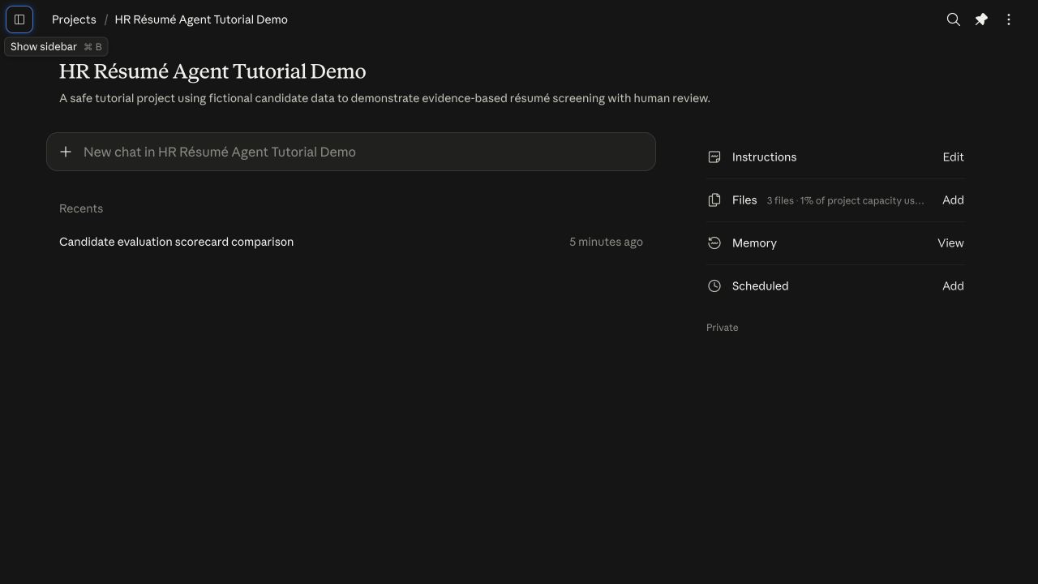This screenshot has height=584, width=1038.
Task: Edit the project Instructions
Action: pos(953,157)
